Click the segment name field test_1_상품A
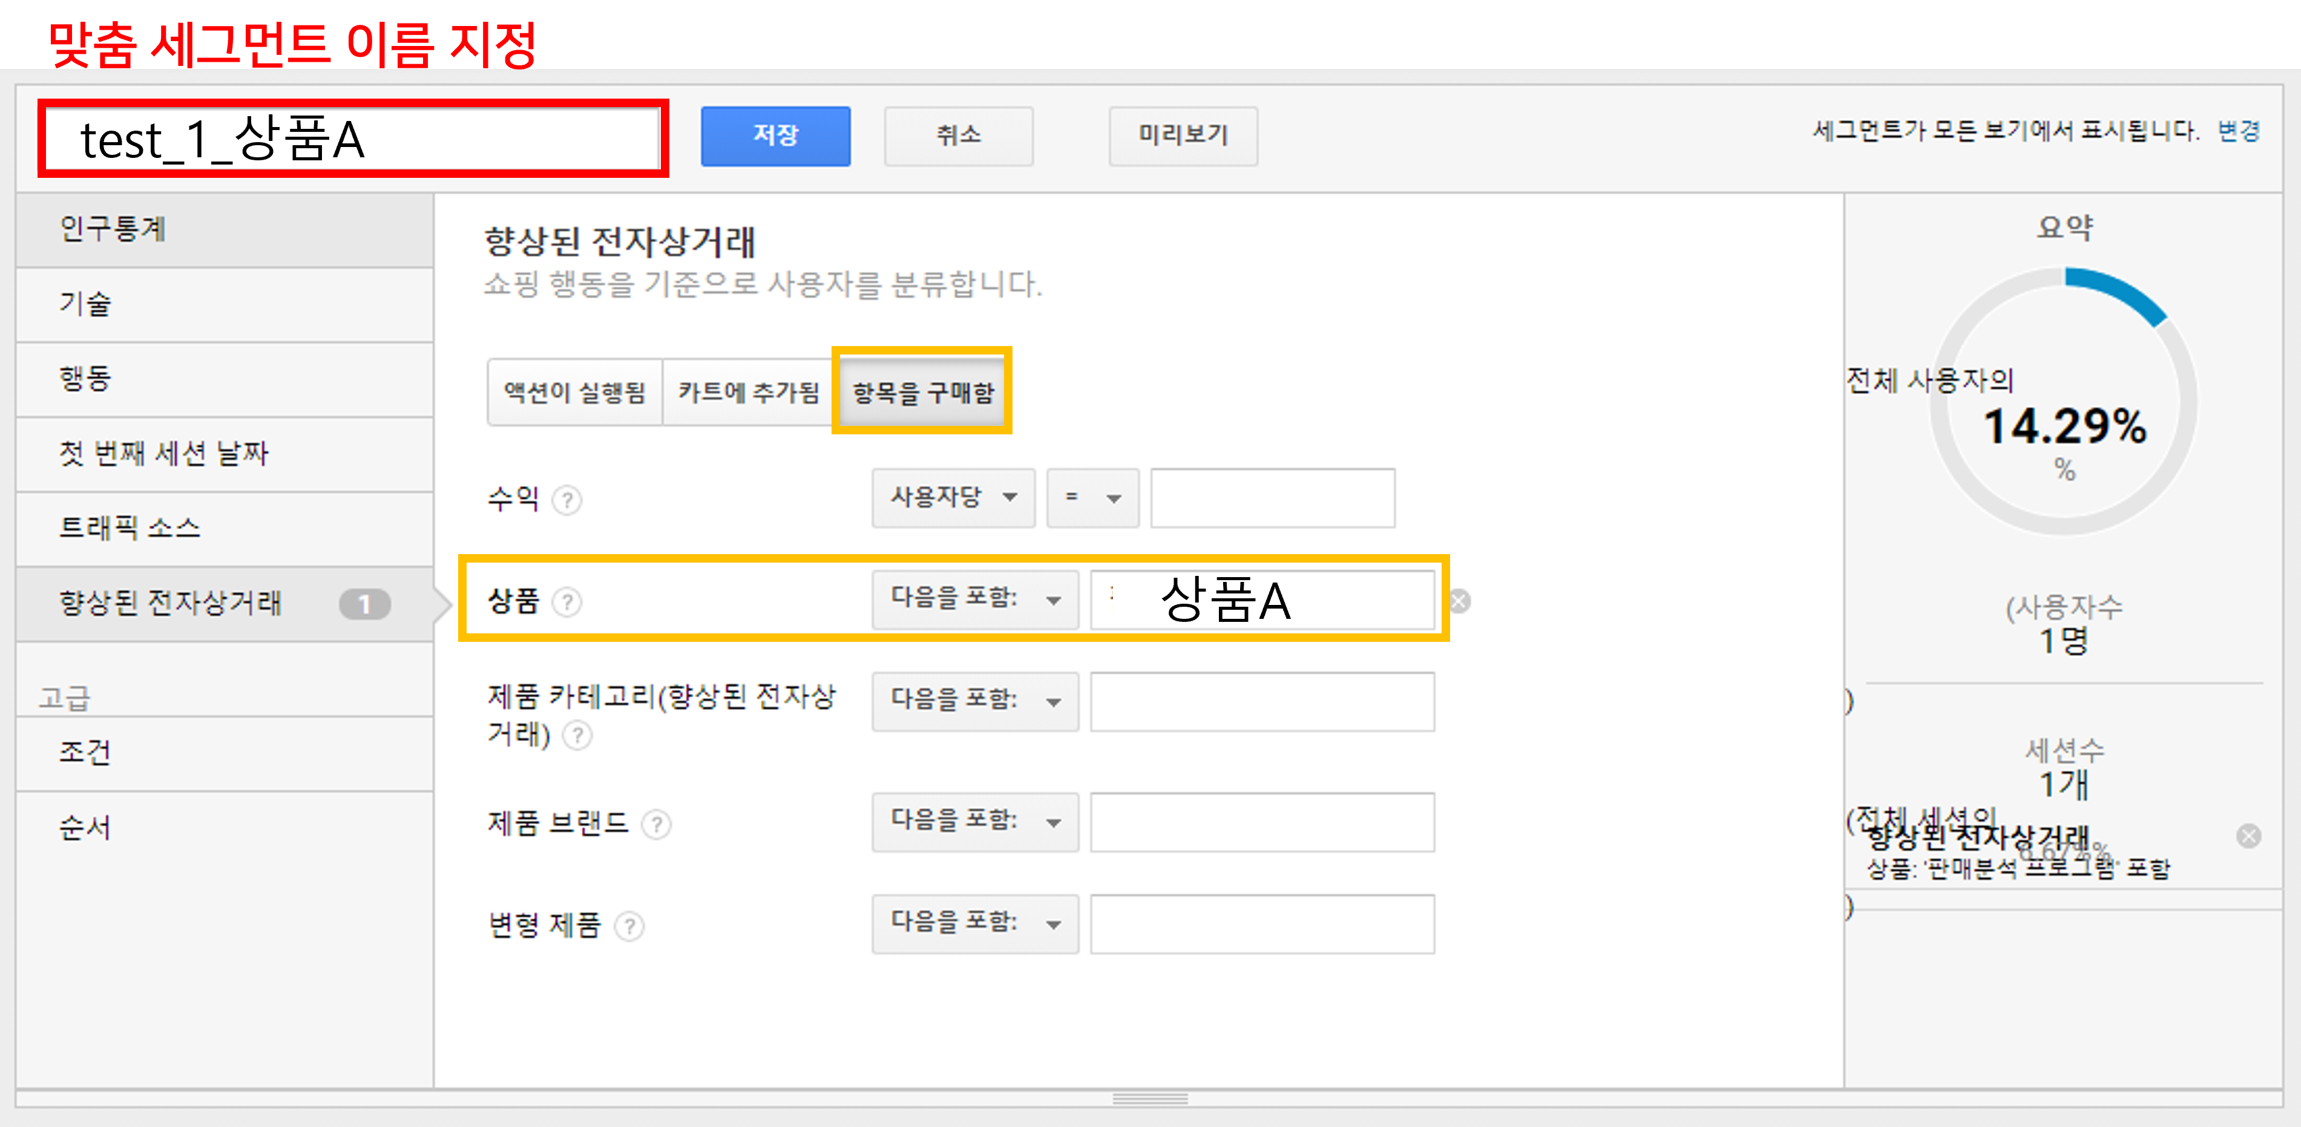 click(x=353, y=139)
